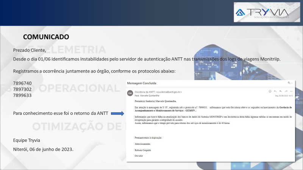Click the email timestamp 'Seg, 05/06/2023 16:15'

point(284,96)
